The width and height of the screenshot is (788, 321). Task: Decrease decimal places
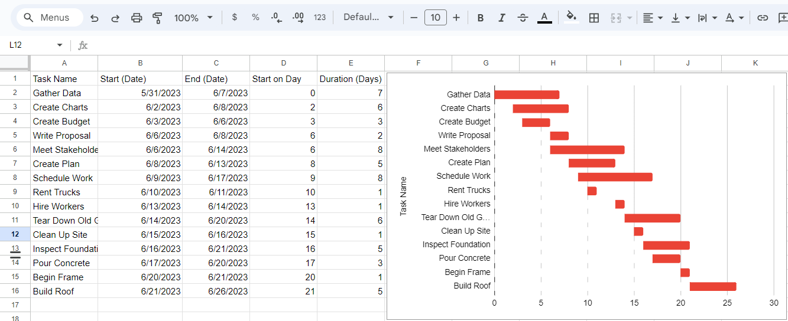point(277,18)
